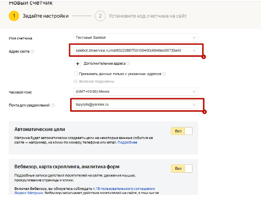The image size is (263, 200).
Task: Open help icon next to Почта для уведомлений
Action: click(53, 105)
